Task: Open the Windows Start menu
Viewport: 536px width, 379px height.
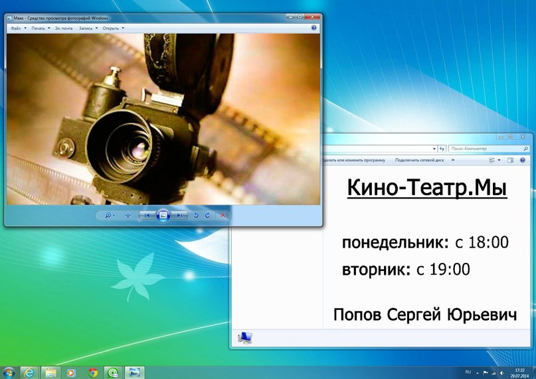Action: tap(8, 372)
